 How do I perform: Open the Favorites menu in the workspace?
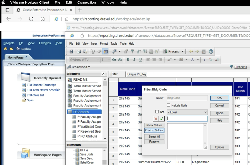pyautogui.click(x=45, y=43)
